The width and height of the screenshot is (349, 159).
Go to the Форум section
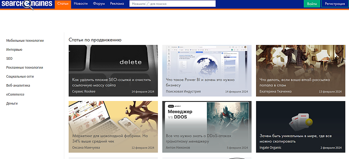tap(99, 4)
